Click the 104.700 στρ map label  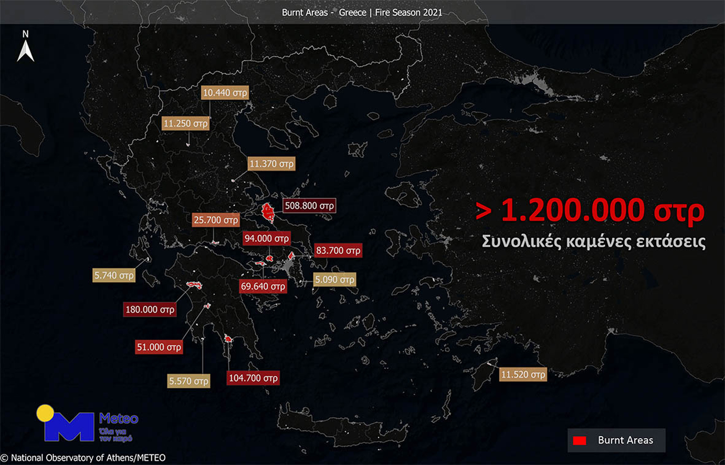pyautogui.click(x=253, y=378)
